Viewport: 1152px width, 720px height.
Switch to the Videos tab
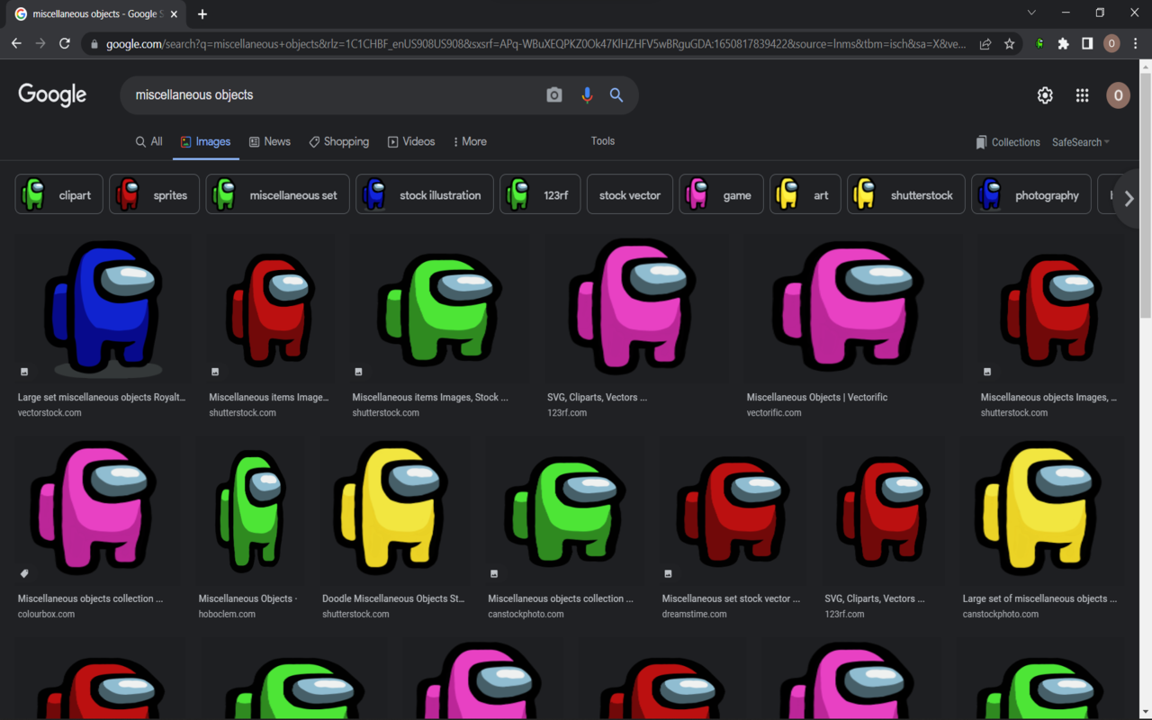pos(411,141)
